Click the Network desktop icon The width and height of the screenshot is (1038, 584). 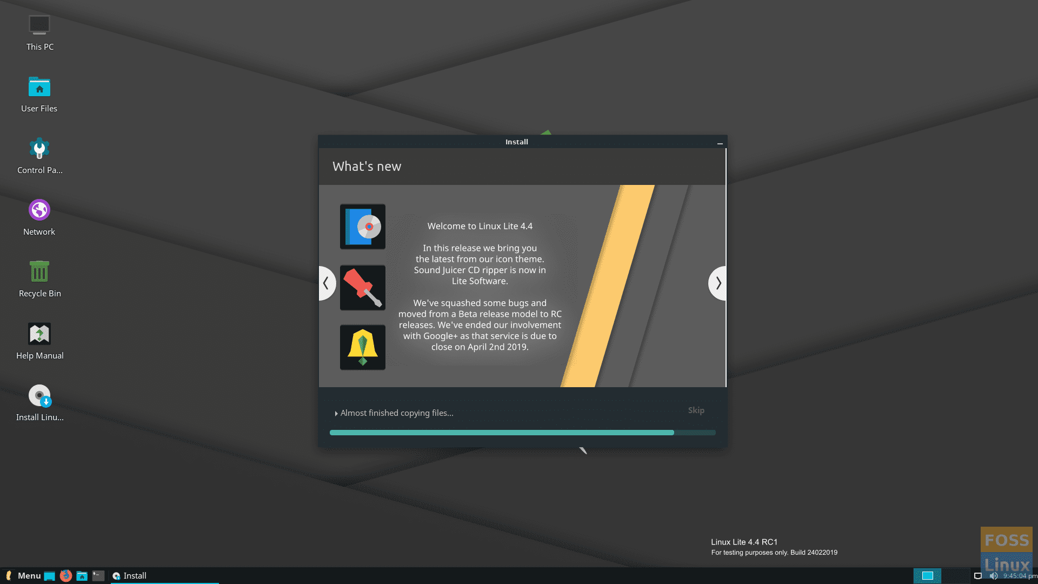(x=38, y=209)
